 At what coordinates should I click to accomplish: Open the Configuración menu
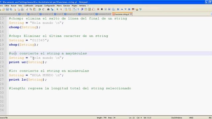[x=49, y=6]
